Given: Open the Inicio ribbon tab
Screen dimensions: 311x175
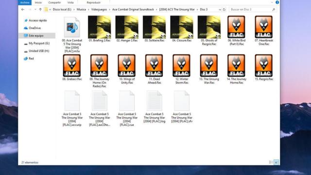Looking at the screenshot, I should [x=38, y=2].
